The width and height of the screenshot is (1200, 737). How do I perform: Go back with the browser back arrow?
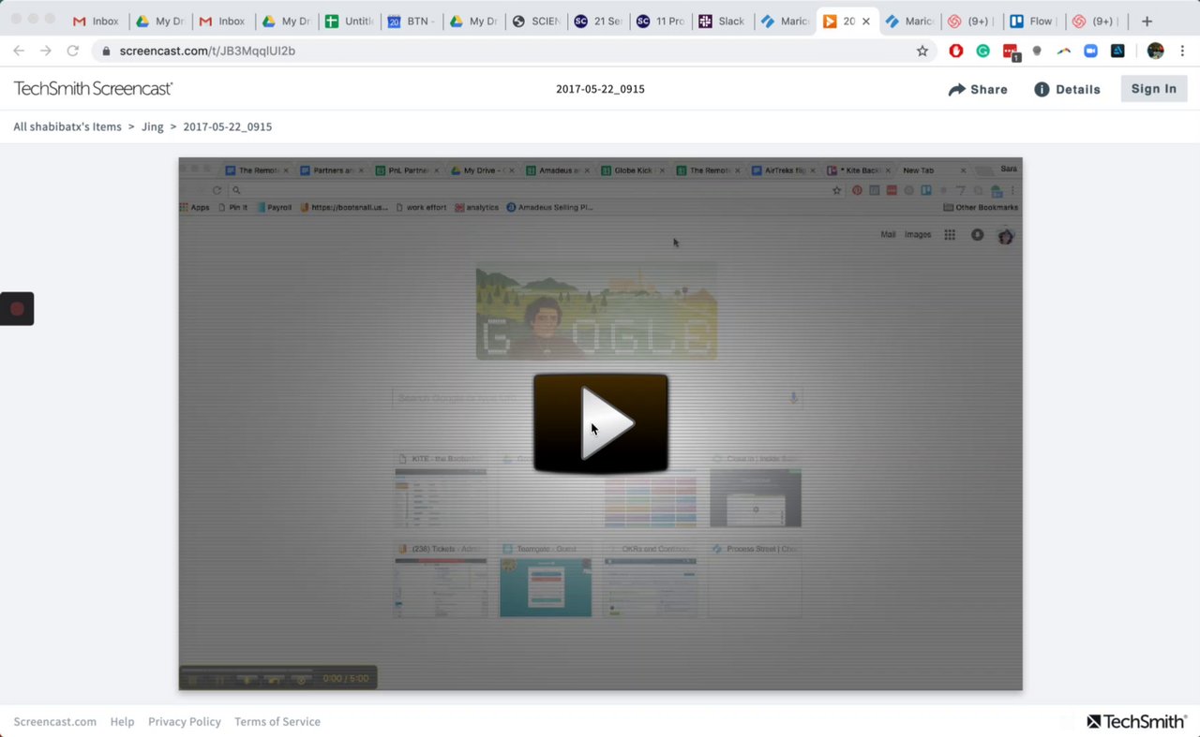tap(19, 51)
